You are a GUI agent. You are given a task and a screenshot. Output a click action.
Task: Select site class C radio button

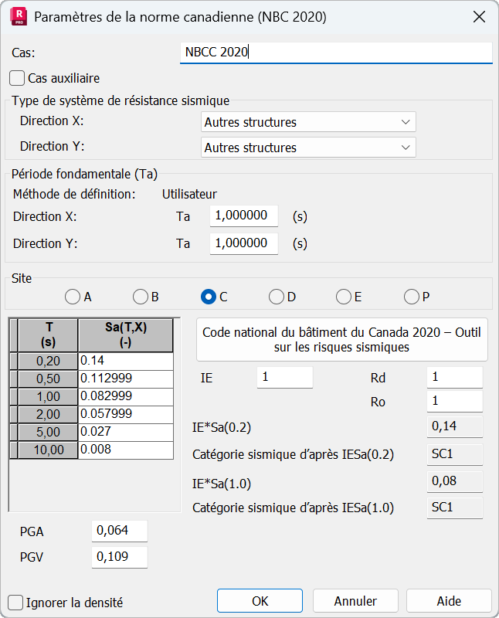(208, 297)
